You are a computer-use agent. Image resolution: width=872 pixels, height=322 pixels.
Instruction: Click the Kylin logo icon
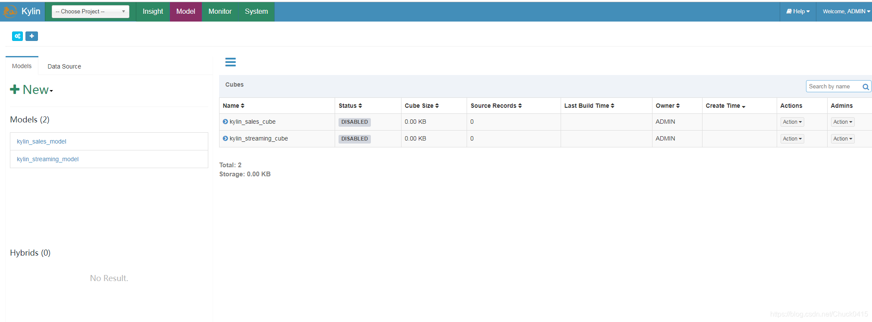point(10,11)
